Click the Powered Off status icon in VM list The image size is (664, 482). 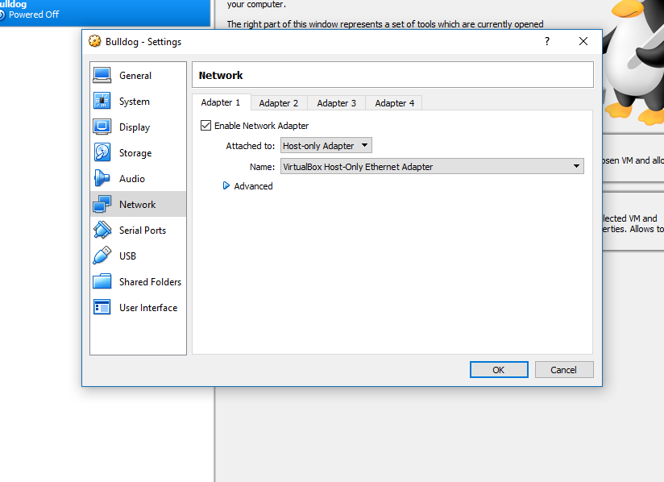(x=2, y=15)
